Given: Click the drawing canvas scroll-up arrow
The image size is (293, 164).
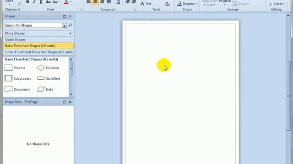Looking at the screenshot, I should coord(288,15).
